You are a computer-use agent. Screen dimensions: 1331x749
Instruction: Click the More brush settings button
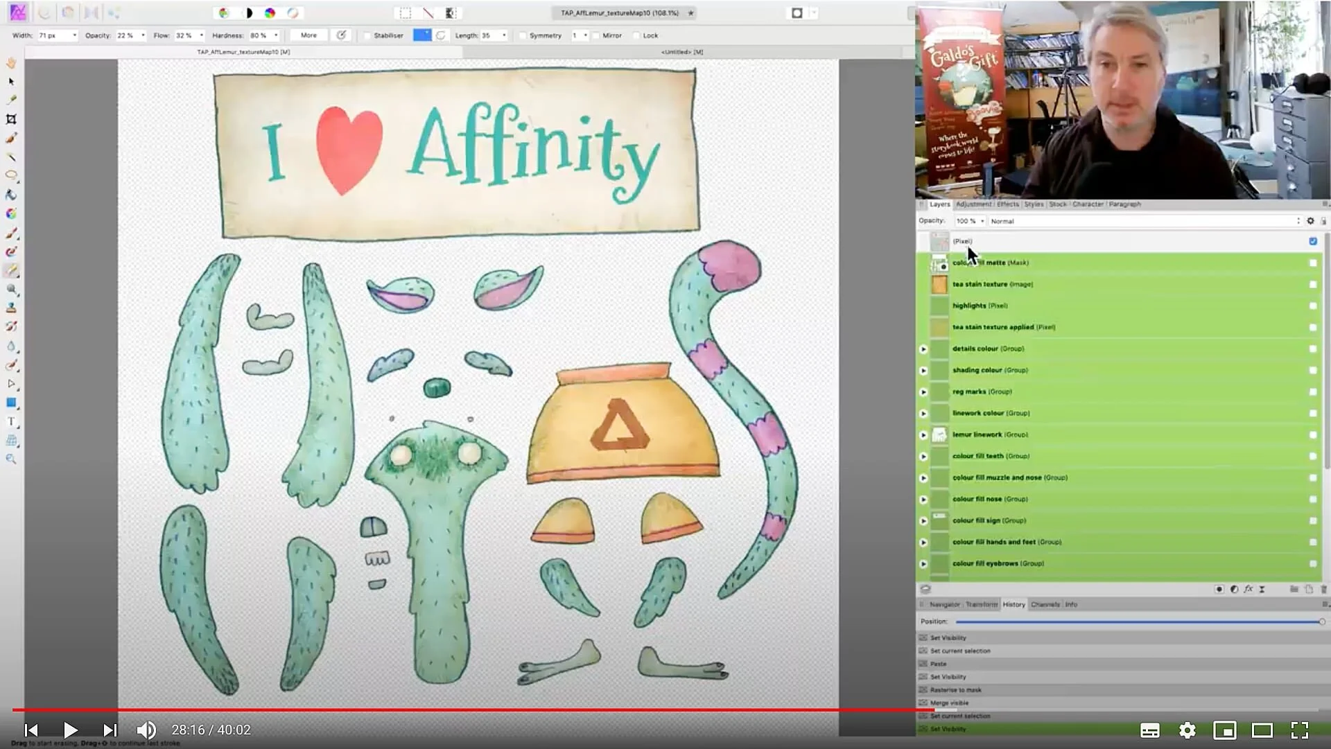(308, 35)
